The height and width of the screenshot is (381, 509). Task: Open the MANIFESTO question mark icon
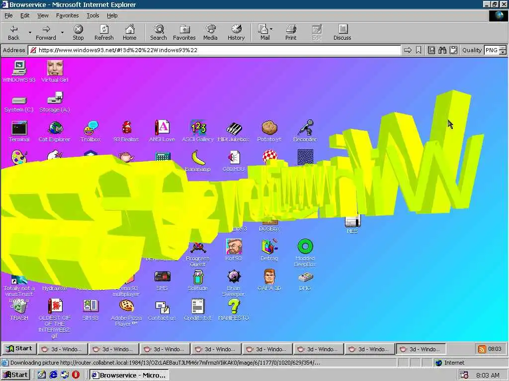234,310
